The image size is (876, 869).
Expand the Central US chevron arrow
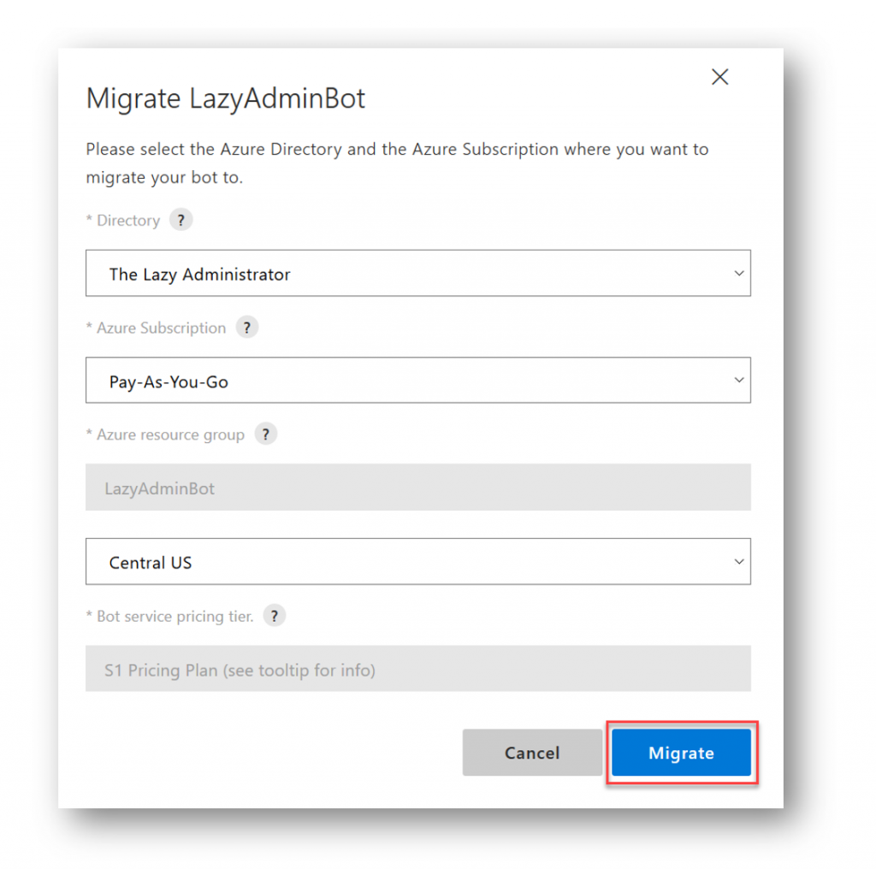[738, 562]
